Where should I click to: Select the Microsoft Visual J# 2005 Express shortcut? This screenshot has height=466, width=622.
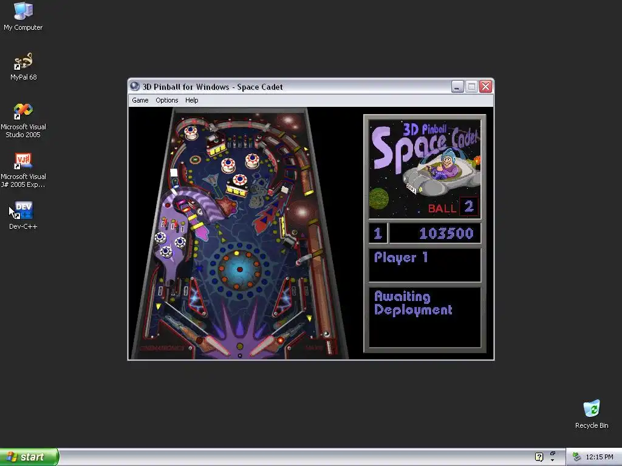tap(23, 171)
